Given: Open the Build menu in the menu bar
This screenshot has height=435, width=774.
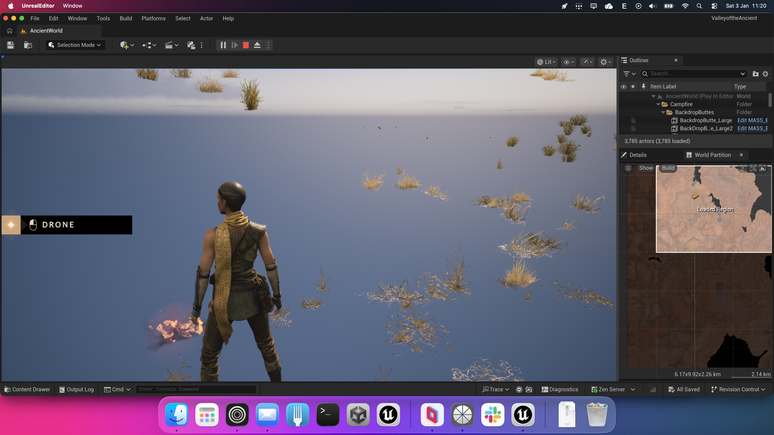Looking at the screenshot, I should point(125,18).
